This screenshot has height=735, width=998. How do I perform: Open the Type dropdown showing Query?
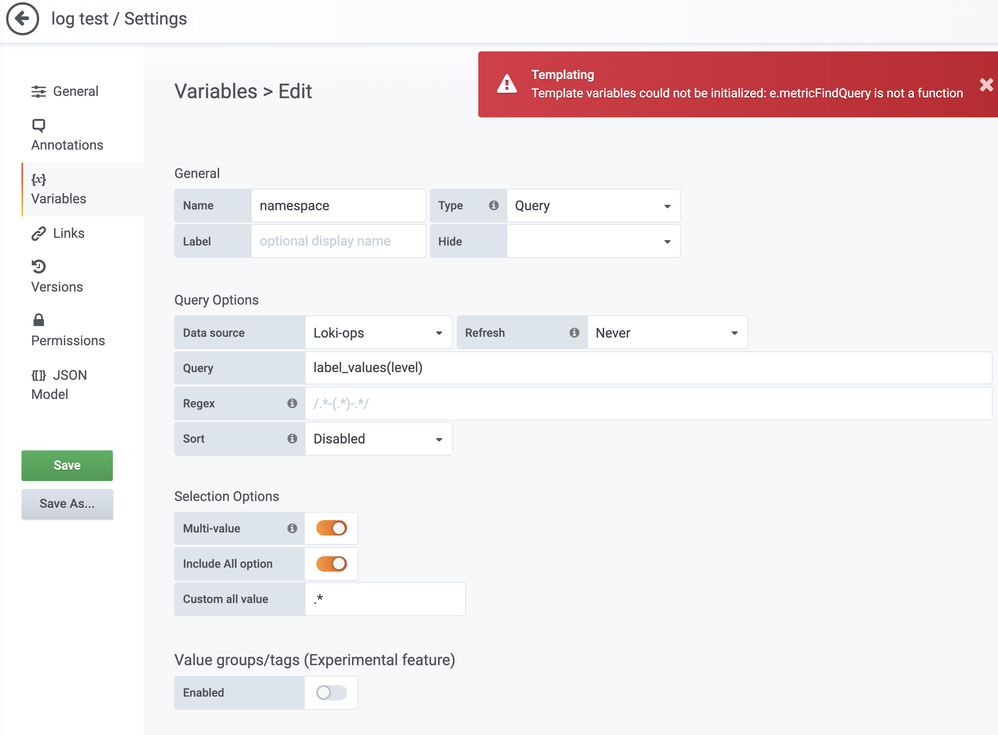pos(593,206)
